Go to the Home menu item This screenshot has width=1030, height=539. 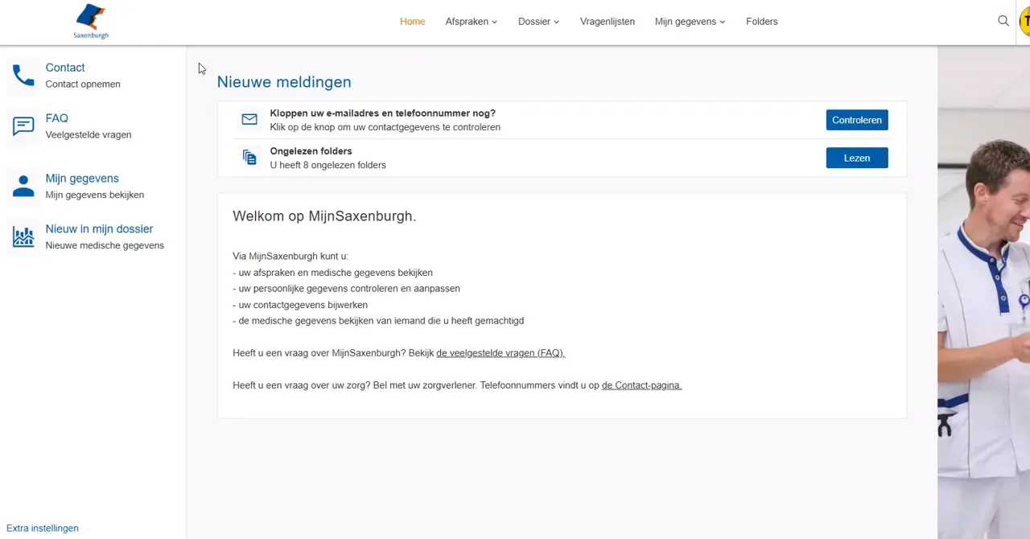pos(412,22)
